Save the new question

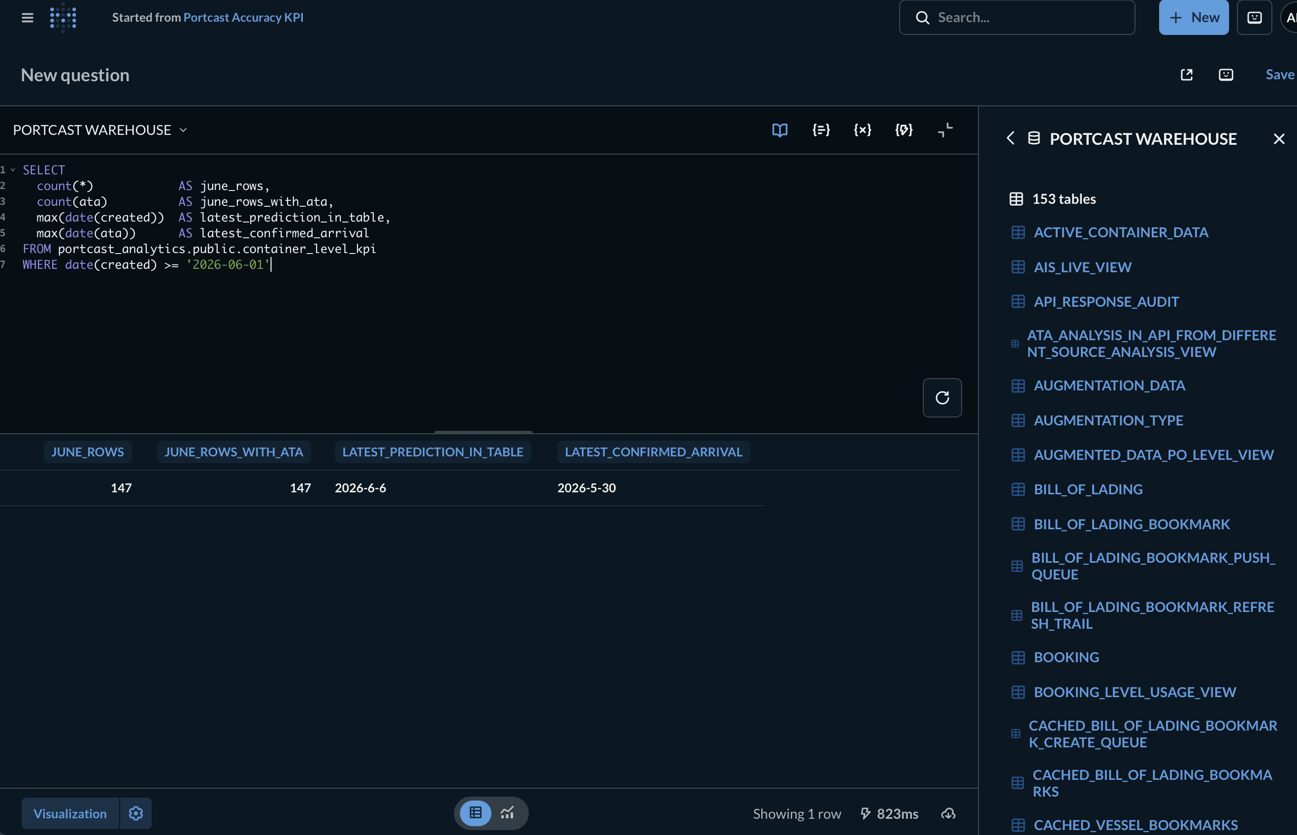1280,75
